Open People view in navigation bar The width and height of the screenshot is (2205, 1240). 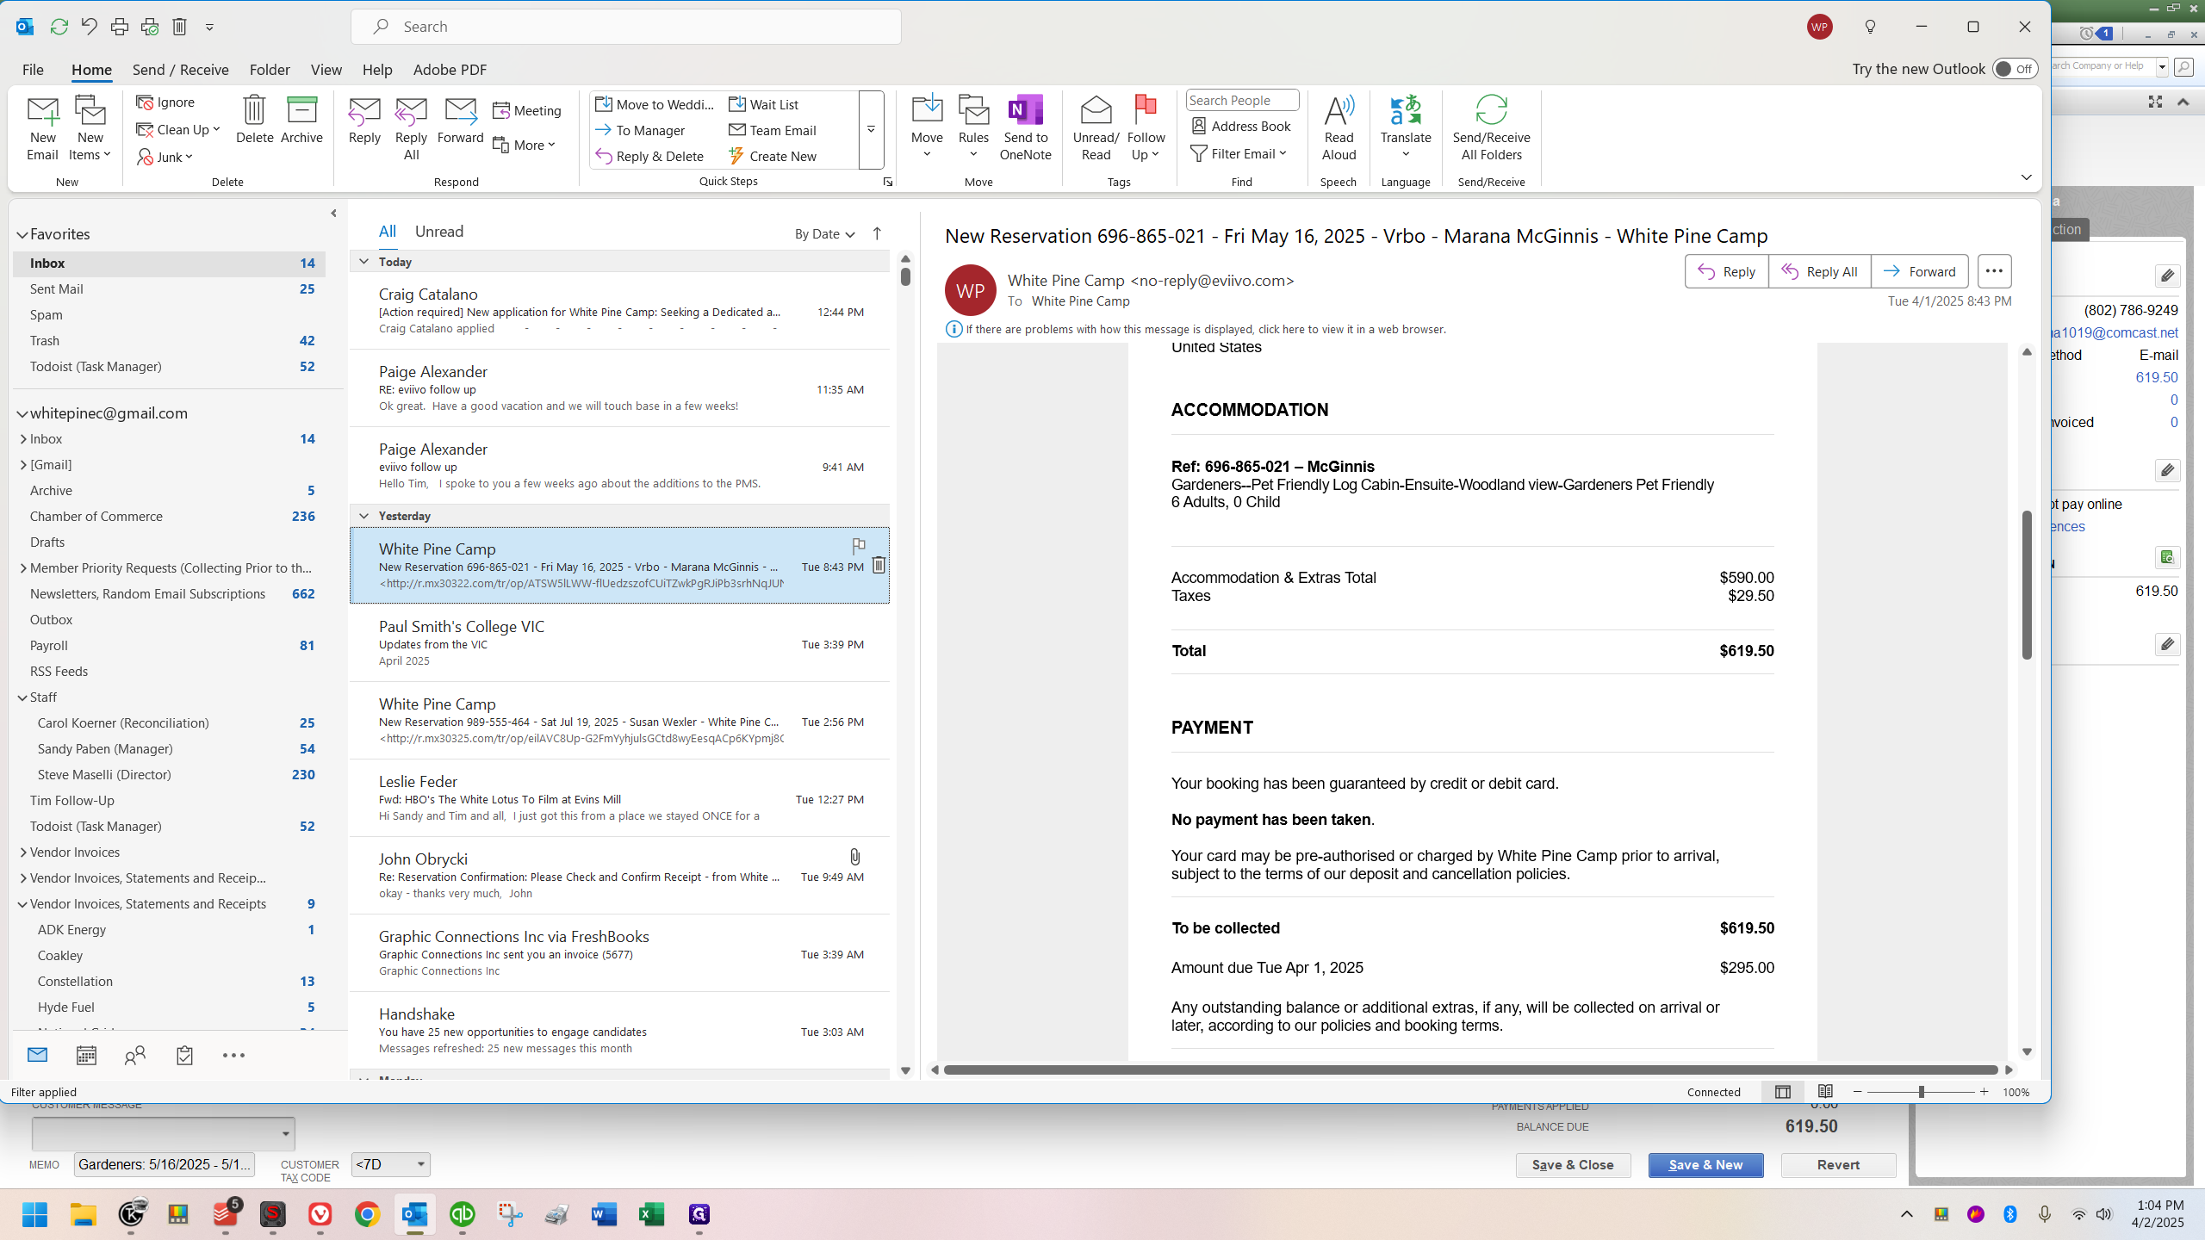(135, 1055)
